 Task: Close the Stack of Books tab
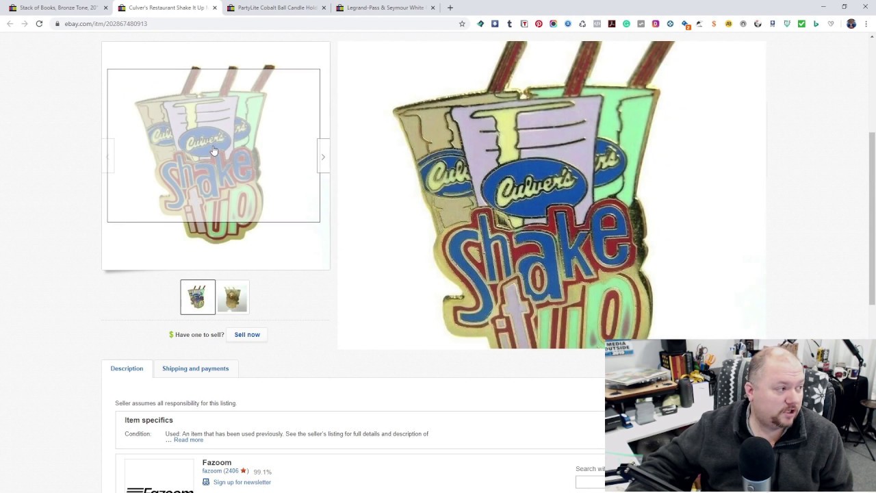(x=105, y=8)
